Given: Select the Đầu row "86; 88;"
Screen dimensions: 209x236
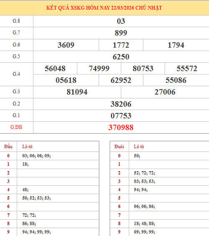Looking at the screenshot, I should [x=29, y=224].
